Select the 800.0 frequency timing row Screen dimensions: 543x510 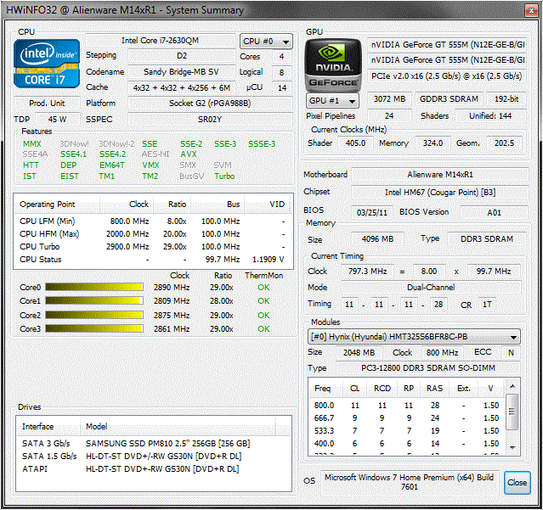[x=407, y=406]
